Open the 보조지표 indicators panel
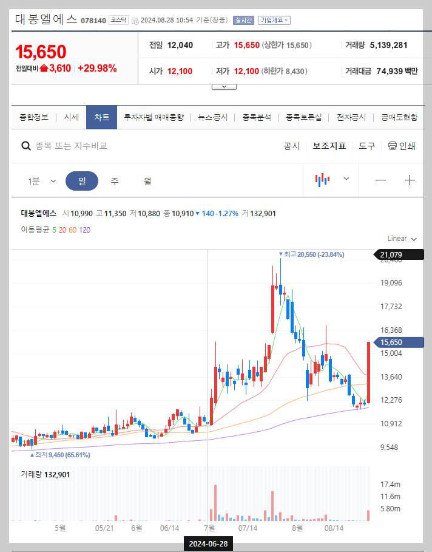432x552 pixels. point(329,146)
